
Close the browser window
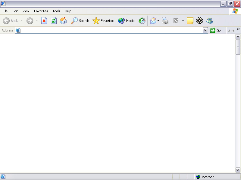(x=237, y=4)
